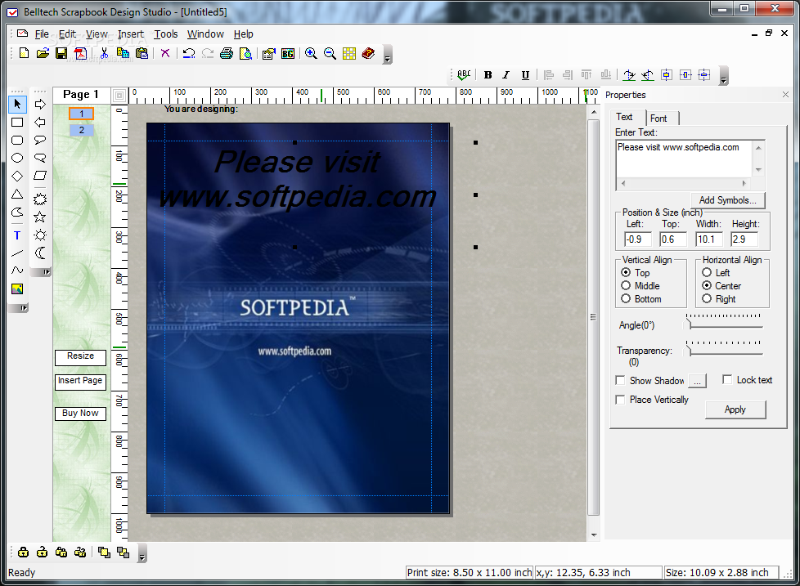The height and width of the screenshot is (586, 800).
Task: Open the Insert menu
Action: (131, 34)
